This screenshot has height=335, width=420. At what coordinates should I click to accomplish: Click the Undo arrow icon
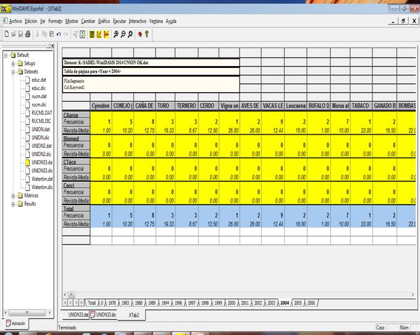click(59, 33)
